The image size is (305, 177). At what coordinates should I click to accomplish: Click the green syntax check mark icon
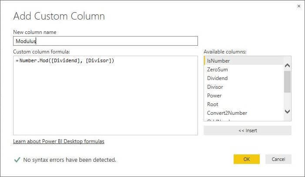click(x=17, y=160)
